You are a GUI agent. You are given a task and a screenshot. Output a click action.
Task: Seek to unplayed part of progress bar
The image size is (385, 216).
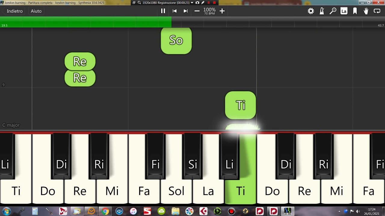(x=278, y=22)
